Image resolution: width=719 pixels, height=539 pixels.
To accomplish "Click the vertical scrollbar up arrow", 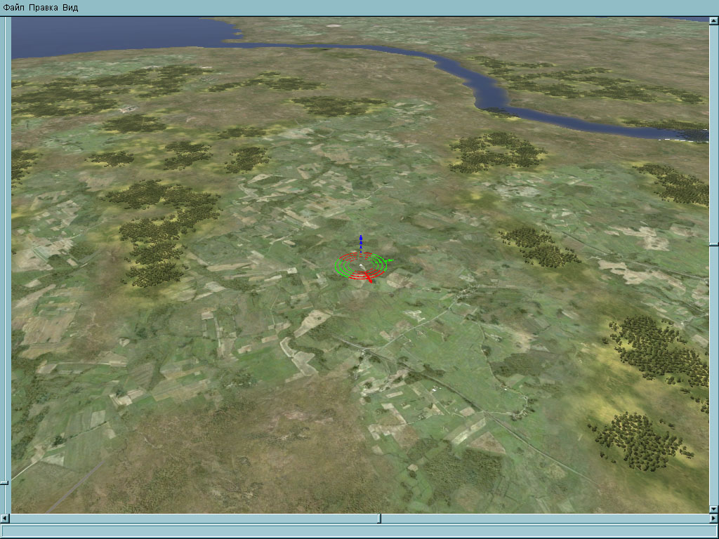I will click(x=714, y=20).
